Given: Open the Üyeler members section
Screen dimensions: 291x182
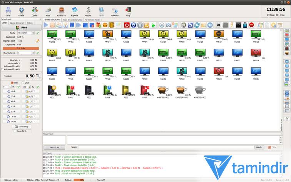Looking at the screenshot, I should tap(35, 11).
